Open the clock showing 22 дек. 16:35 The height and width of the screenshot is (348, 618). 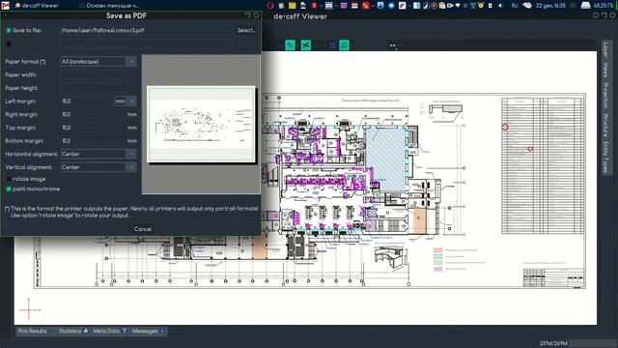550,6
